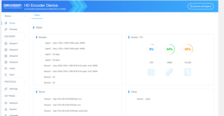Open the Stream1 menu entry
Viewport: 224px width, 116px height.
13,43
